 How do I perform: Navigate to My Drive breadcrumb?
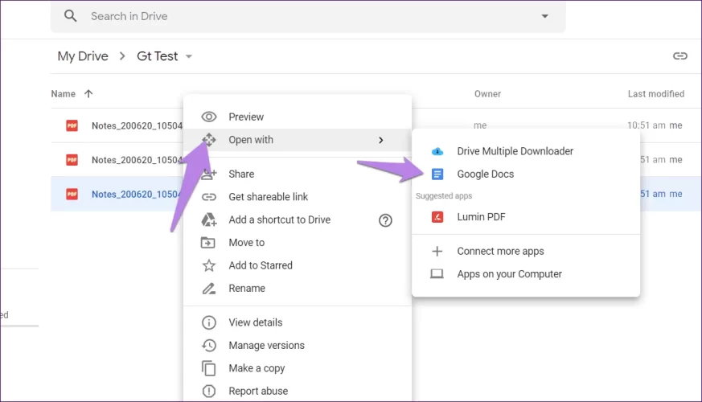click(83, 56)
